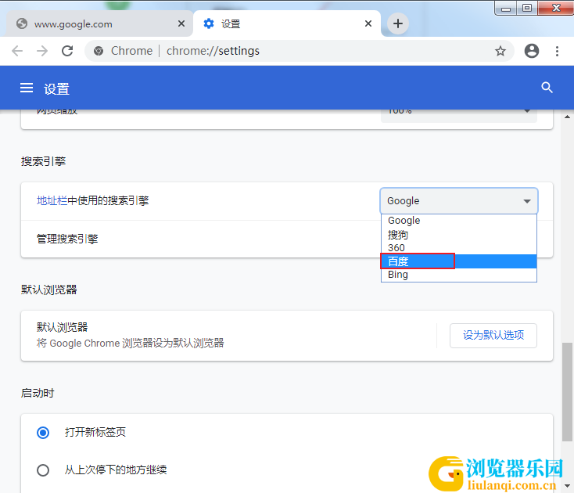The image size is (574, 493).
Task: Open the user profile avatar
Action: point(532,51)
